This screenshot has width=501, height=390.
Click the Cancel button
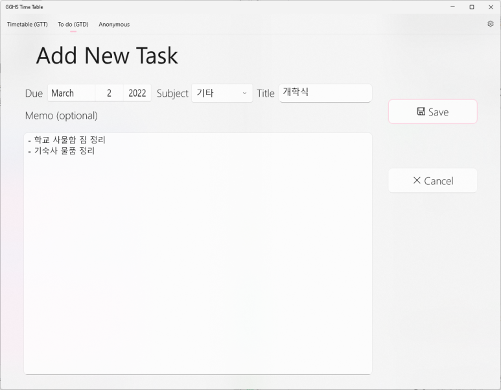[433, 181]
